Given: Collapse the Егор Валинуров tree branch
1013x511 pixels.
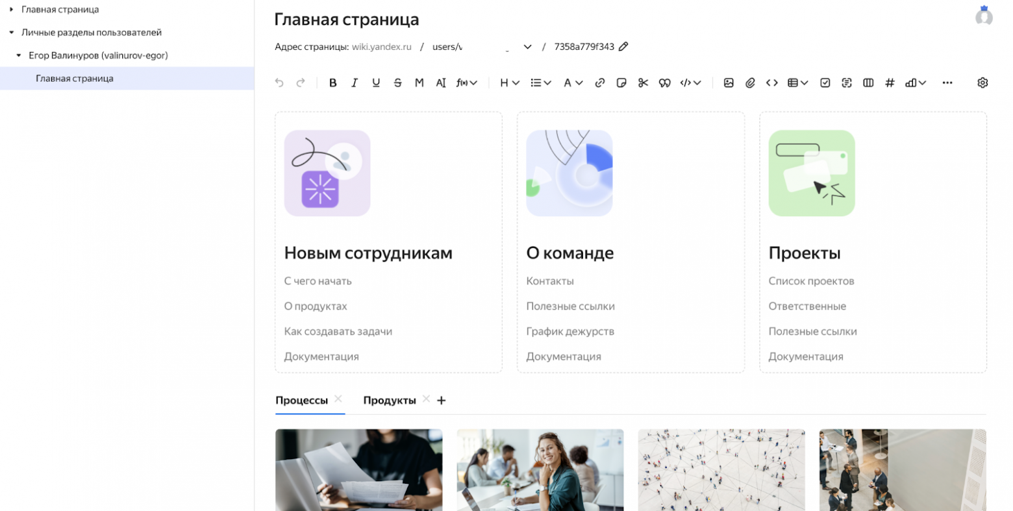Looking at the screenshot, I should click(18, 55).
